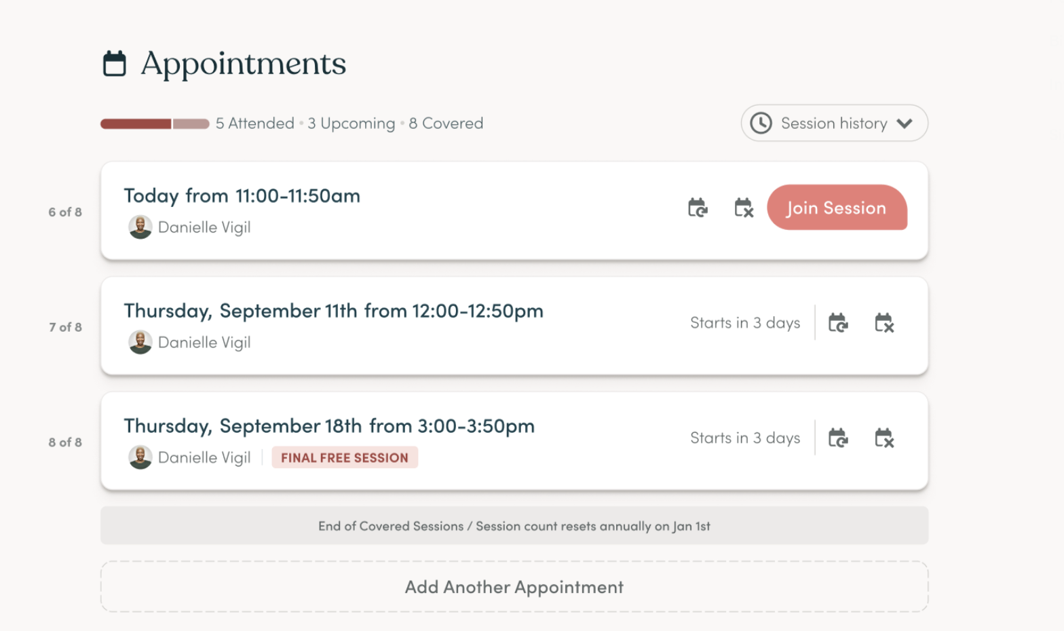Click Danielle Vigil's name on September 18th
This screenshot has width=1064, height=631.
204,458
